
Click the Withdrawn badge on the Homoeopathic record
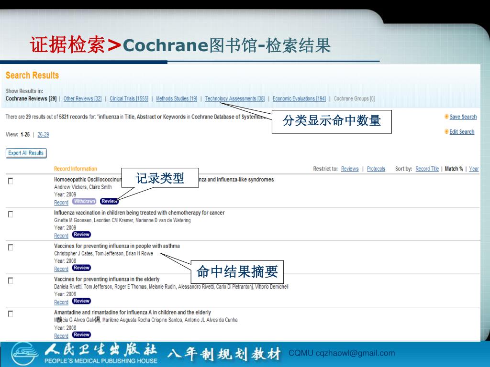click(x=84, y=201)
